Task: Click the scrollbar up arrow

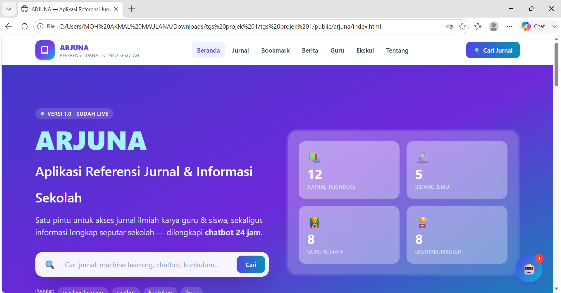Action: click(x=556, y=39)
